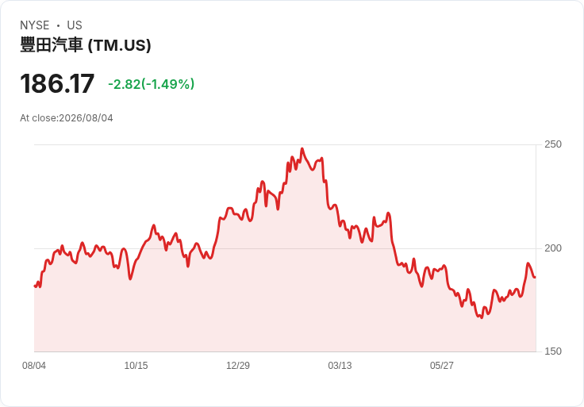Click the 250 y-axis label
Image resolution: width=584 pixels, height=407 pixels.
pyautogui.click(x=553, y=144)
